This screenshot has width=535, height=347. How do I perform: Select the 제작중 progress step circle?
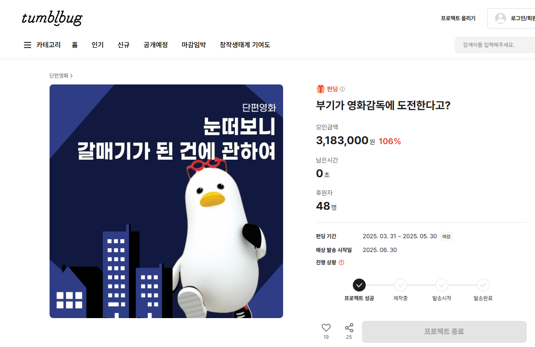[400, 285]
